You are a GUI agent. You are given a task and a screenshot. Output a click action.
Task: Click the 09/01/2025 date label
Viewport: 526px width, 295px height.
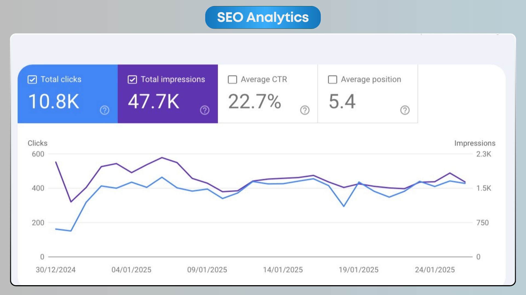point(207,270)
